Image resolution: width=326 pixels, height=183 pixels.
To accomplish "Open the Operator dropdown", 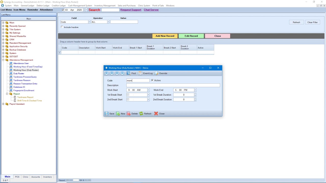I will (x=108, y=22).
